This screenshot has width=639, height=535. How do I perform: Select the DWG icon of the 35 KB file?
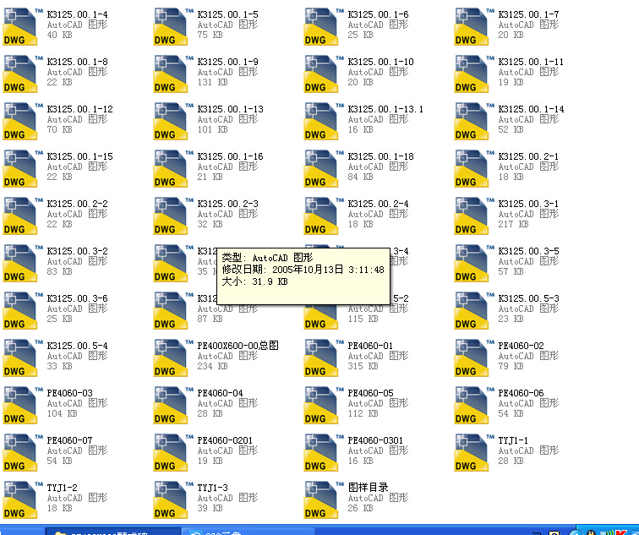(171, 263)
